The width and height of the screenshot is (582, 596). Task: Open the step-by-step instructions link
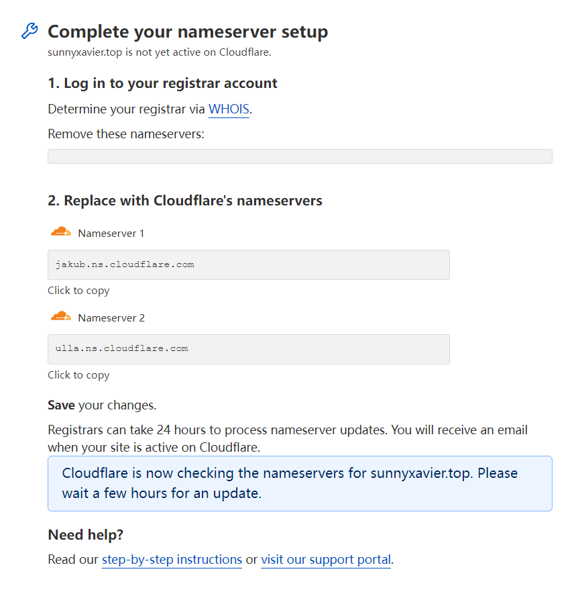[172, 560]
